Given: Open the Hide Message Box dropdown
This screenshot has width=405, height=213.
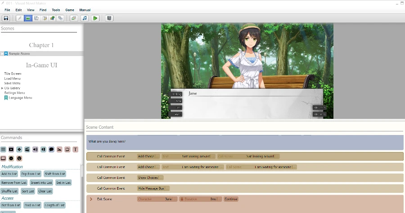Looking at the screenshot, I should tap(153, 188).
